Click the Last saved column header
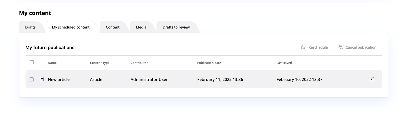Viewport: 408px width, 113px height. [x=284, y=63]
